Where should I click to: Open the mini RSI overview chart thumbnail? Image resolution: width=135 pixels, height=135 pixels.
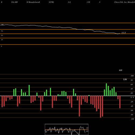67,129
